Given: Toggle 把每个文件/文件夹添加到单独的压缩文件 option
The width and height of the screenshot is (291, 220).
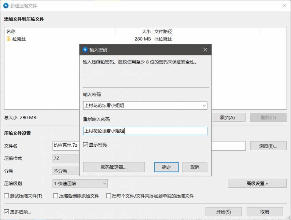Looking at the screenshot, I should coord(108,196).
